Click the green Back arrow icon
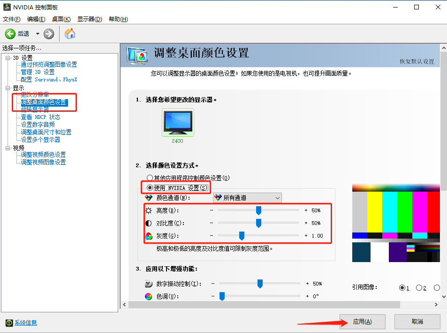The image size is (447, 333). [10, 34]
